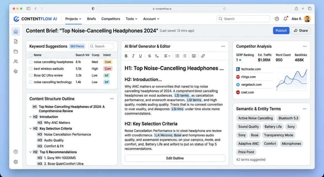Open cnet.com competitor link

pyautogui.click(x=247, y=92)
